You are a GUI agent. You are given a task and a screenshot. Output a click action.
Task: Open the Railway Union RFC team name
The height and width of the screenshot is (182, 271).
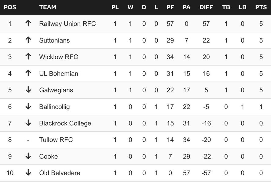(68, 24)
